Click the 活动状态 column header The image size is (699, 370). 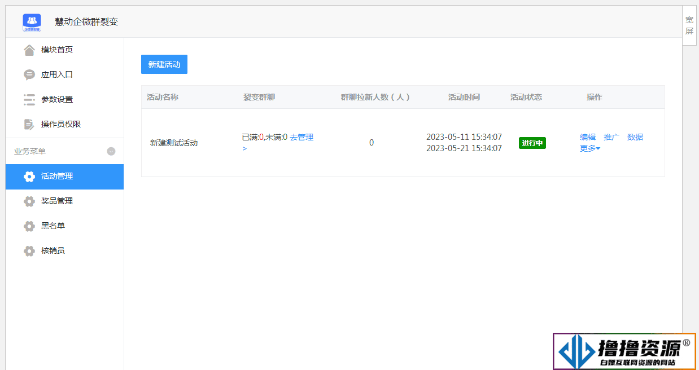[x=526, y=97]
